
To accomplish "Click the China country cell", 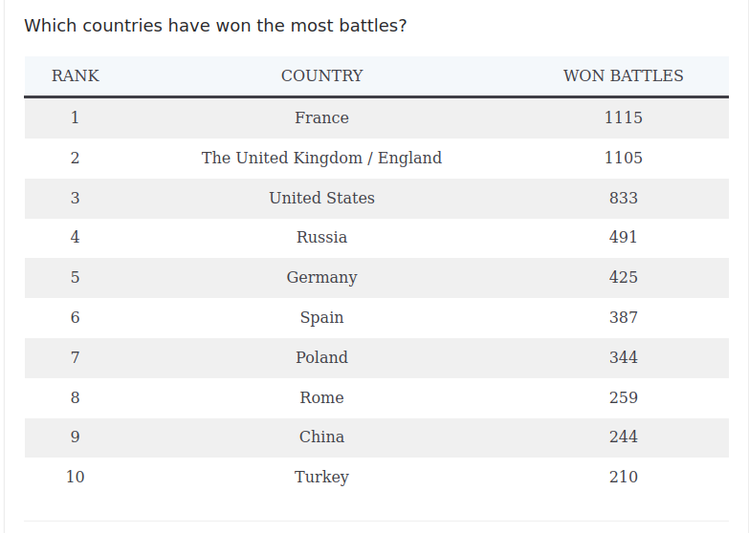I will pyautogui.click(x=321, y=437).
